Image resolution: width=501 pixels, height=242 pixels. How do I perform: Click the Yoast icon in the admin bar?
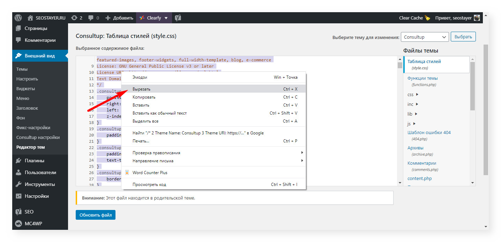click(x=178, y=18)
